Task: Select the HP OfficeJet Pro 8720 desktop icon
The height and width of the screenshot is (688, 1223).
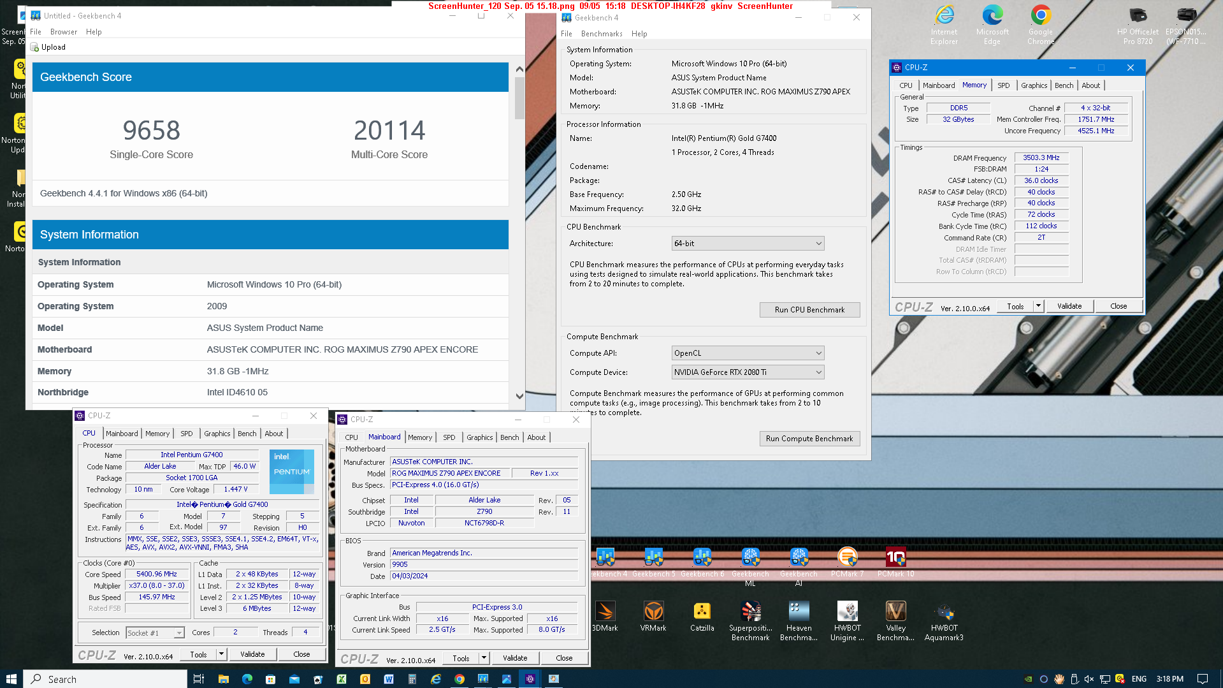Action: pos(1138,26)
